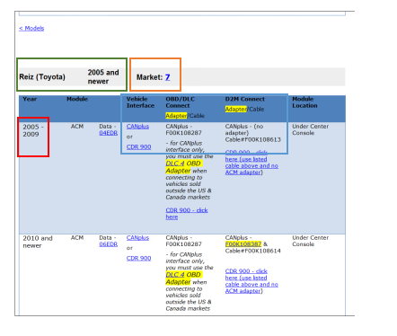Screen dimensions: 397x336
Task: Click the 'Vehicle Interface' column header
Action: click(x=140, y=102)
